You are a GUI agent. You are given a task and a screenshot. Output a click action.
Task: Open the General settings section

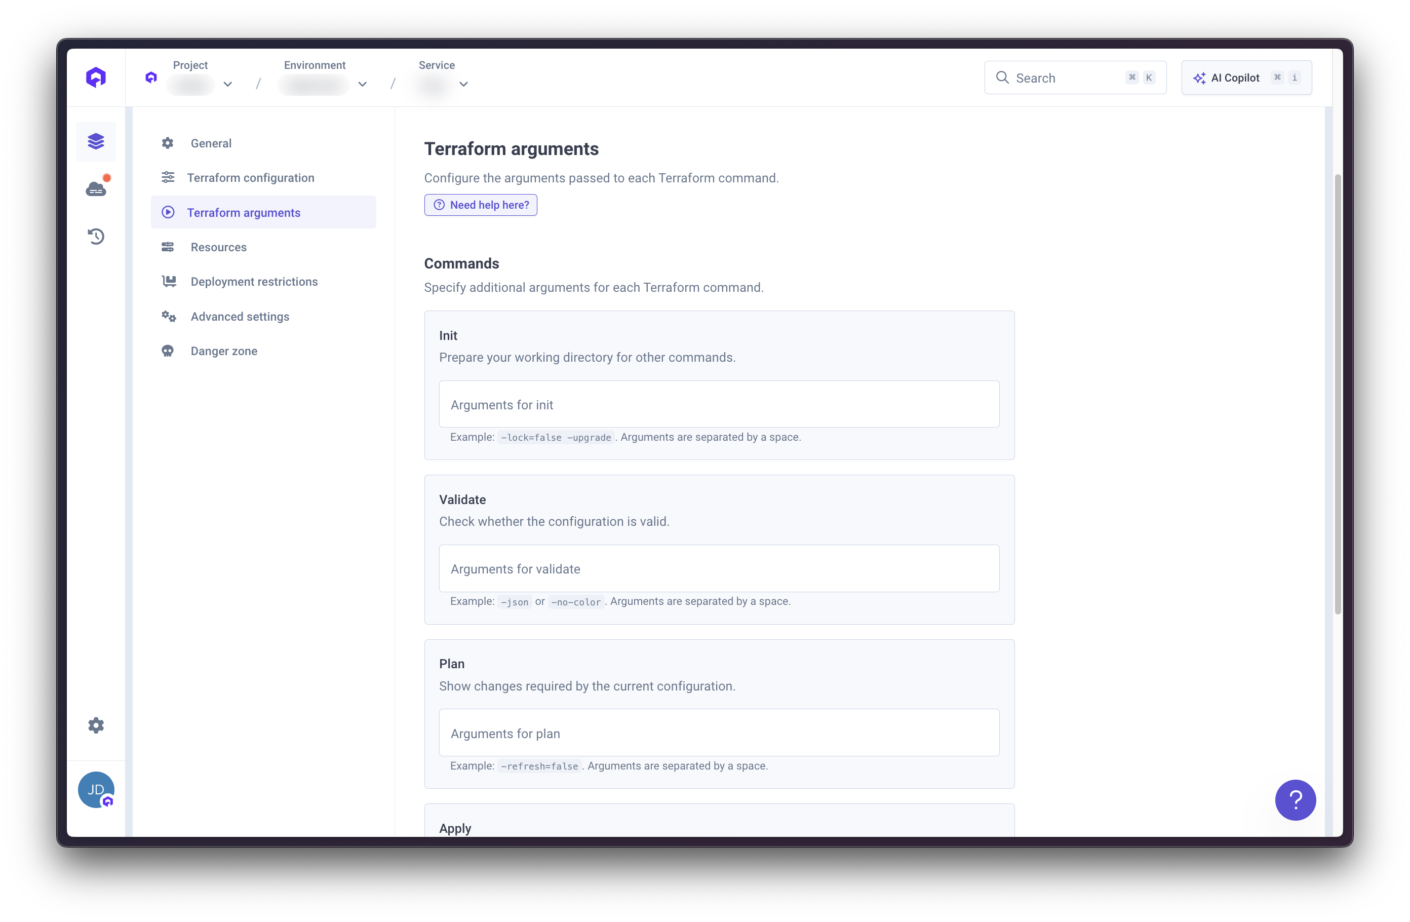point(212,143)
